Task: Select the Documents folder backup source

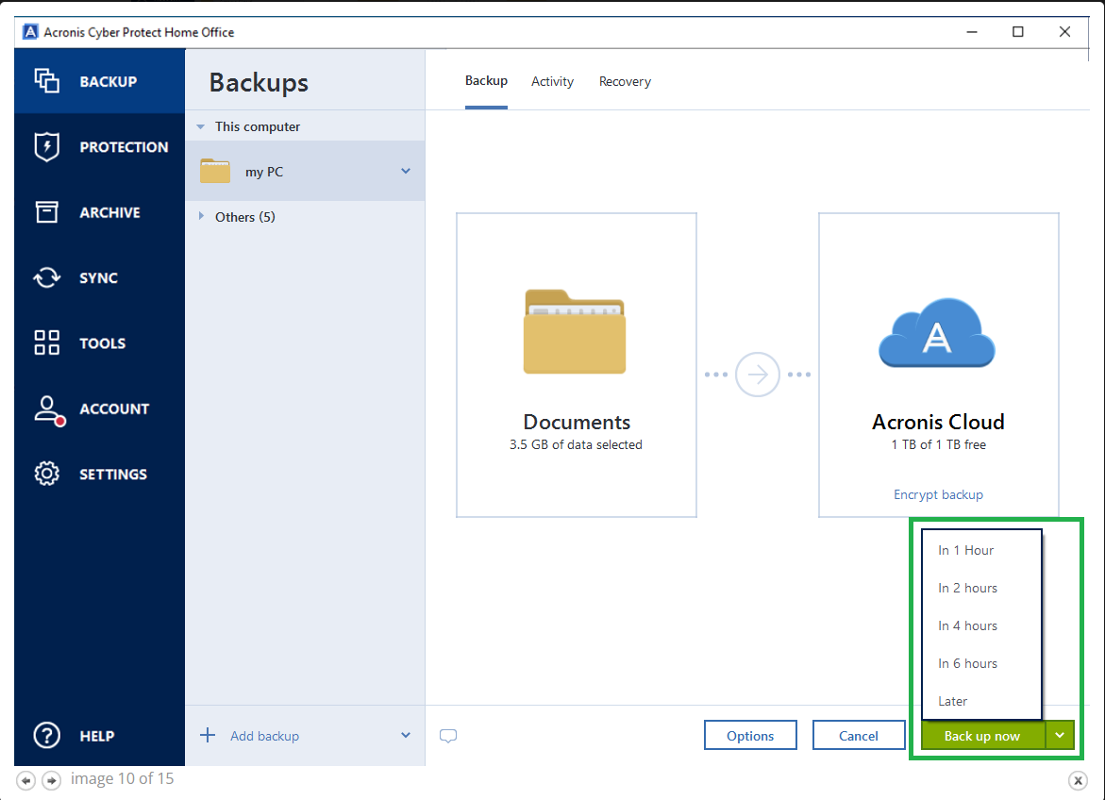Action: point(575,331)
